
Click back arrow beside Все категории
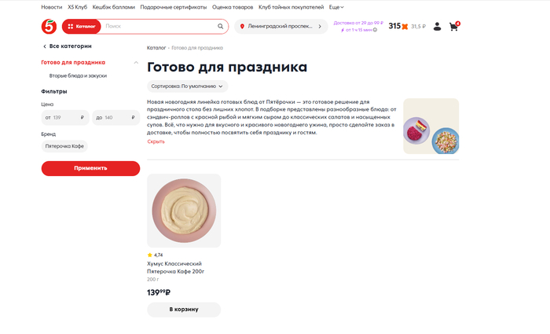point(44,46)
